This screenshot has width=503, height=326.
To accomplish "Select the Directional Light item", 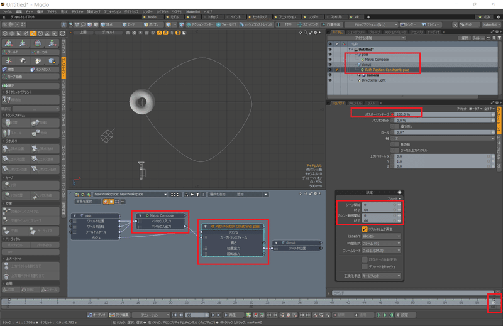I will (373, 80).
